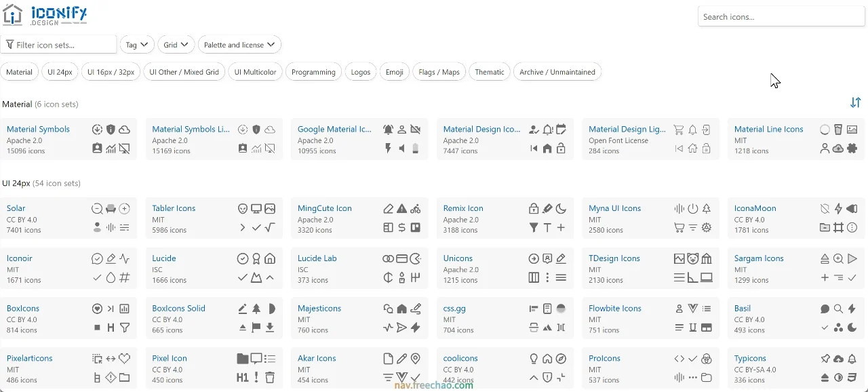The height and width of the screenshot is (392, 868).
Task: Open the Tag dropdown
Action: point(137,45)
